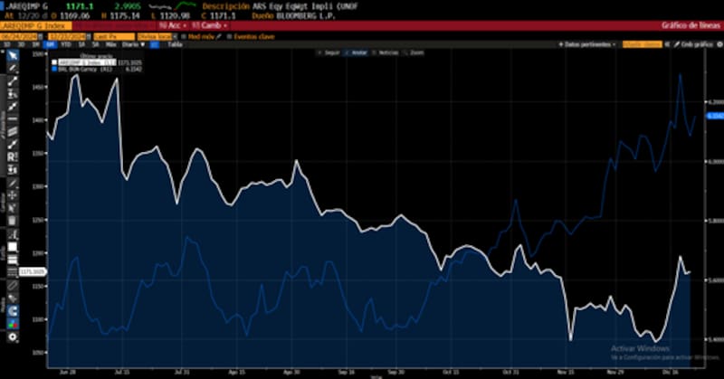Click the white color swatch in left toolbar
This screenshot has height=379, width=724.
click(13, 246)
